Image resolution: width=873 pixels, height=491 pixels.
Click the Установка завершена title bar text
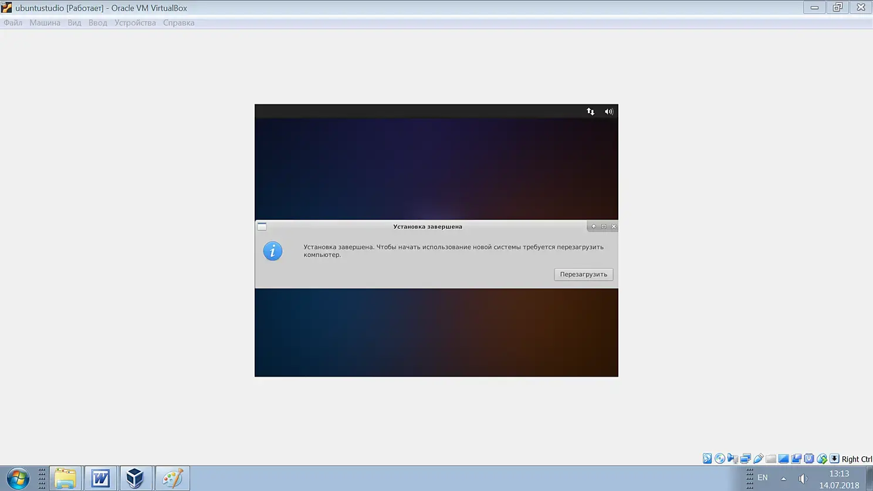tap(428, 226)
